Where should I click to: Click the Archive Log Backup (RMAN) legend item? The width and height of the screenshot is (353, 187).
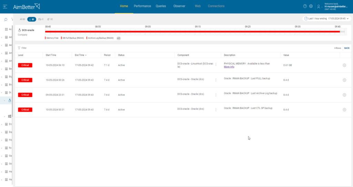tap(100, 38)
